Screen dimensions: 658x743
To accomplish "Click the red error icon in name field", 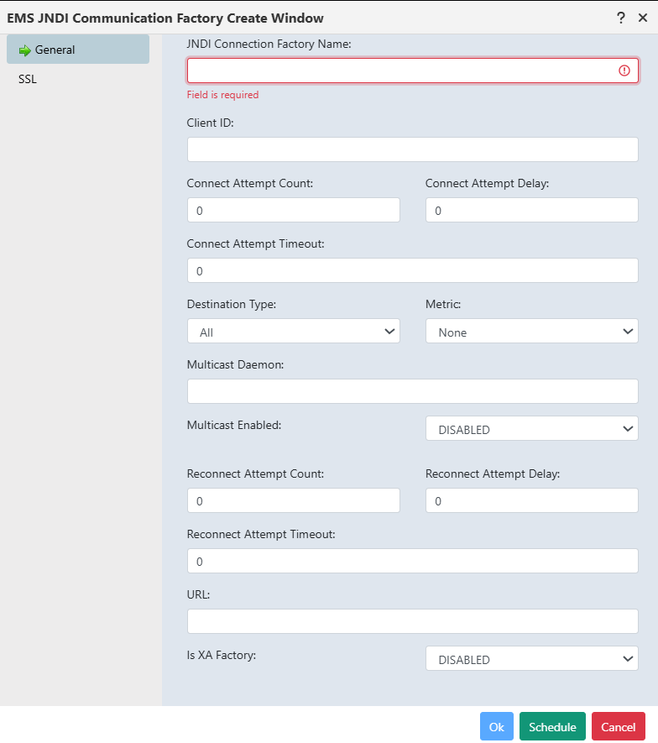I will (624, 71).
